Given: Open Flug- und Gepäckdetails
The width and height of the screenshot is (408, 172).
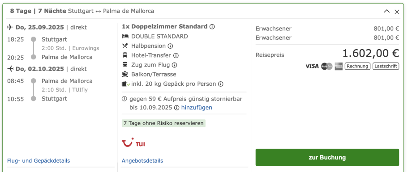Looking at the screenshot, I should pyautogui.click(x=39, y=160).
